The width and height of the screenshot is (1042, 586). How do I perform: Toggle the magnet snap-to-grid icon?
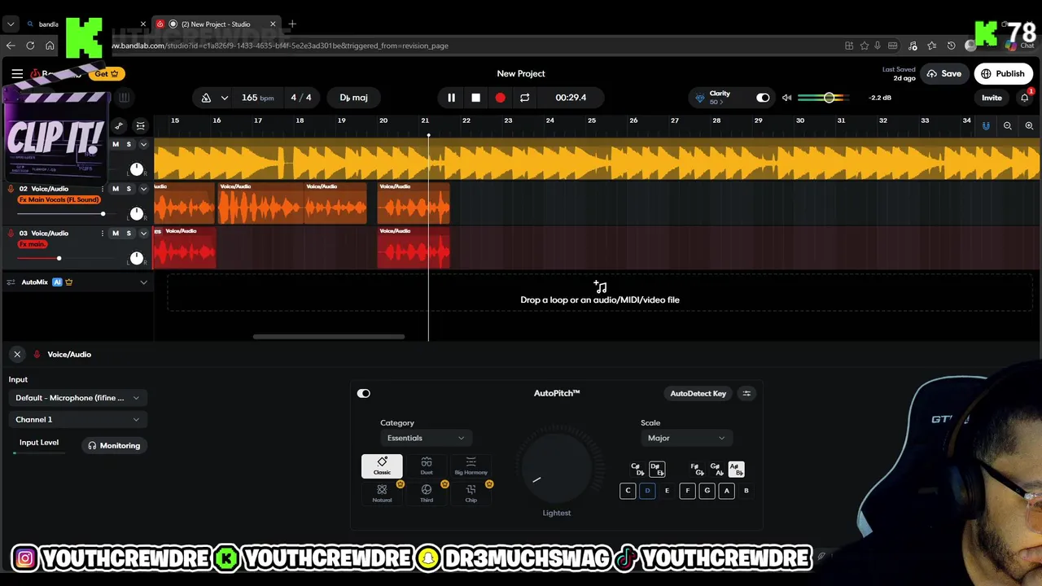coord(986,125)
